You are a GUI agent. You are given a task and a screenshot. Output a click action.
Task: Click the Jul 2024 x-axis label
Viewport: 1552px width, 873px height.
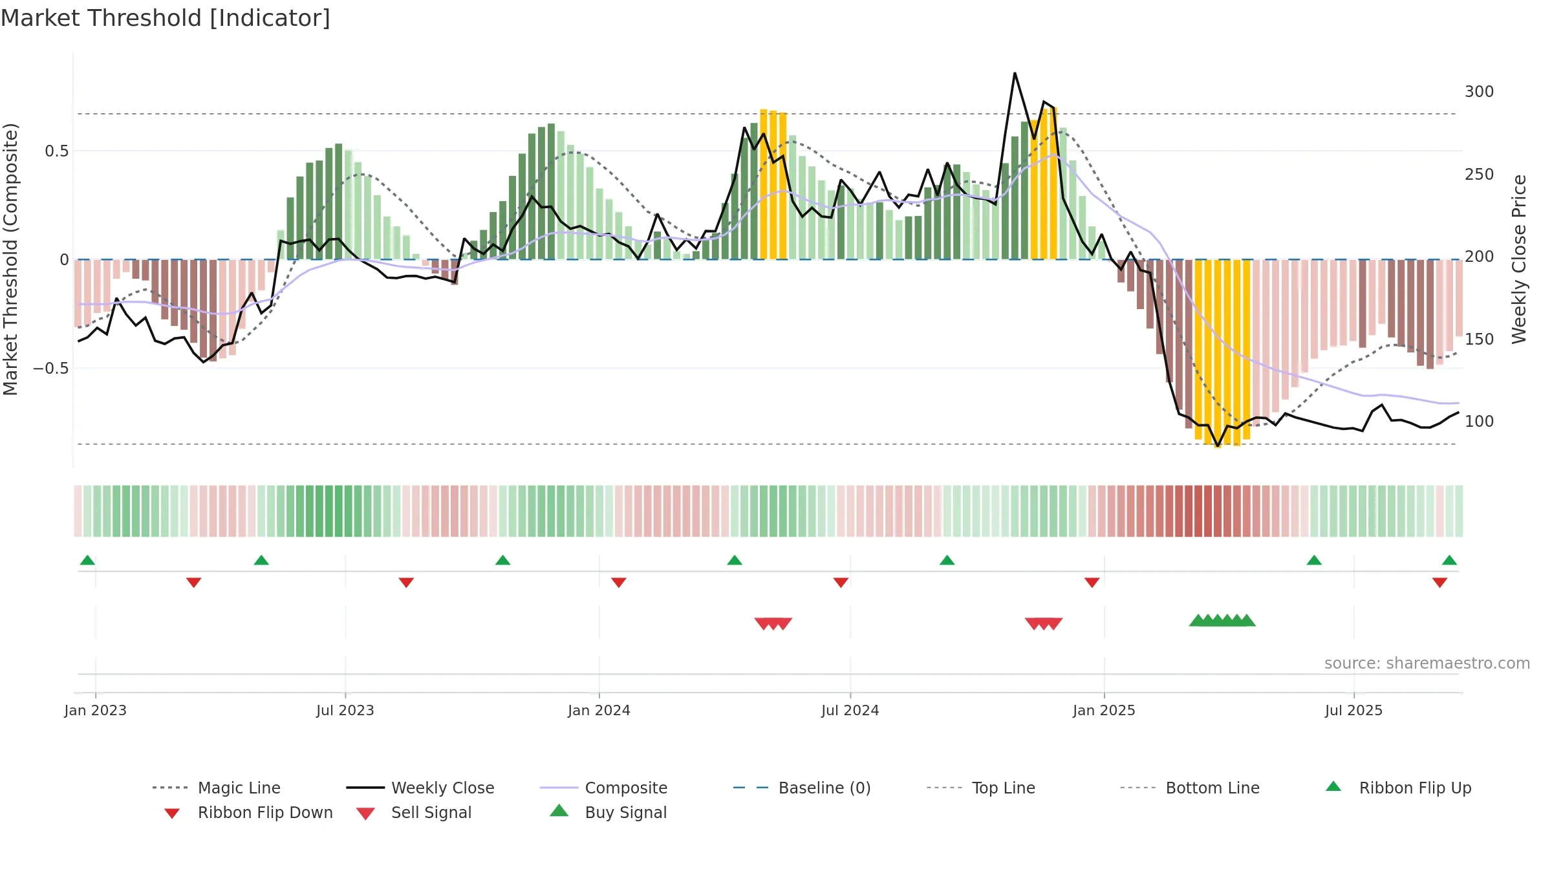(850, 710)
